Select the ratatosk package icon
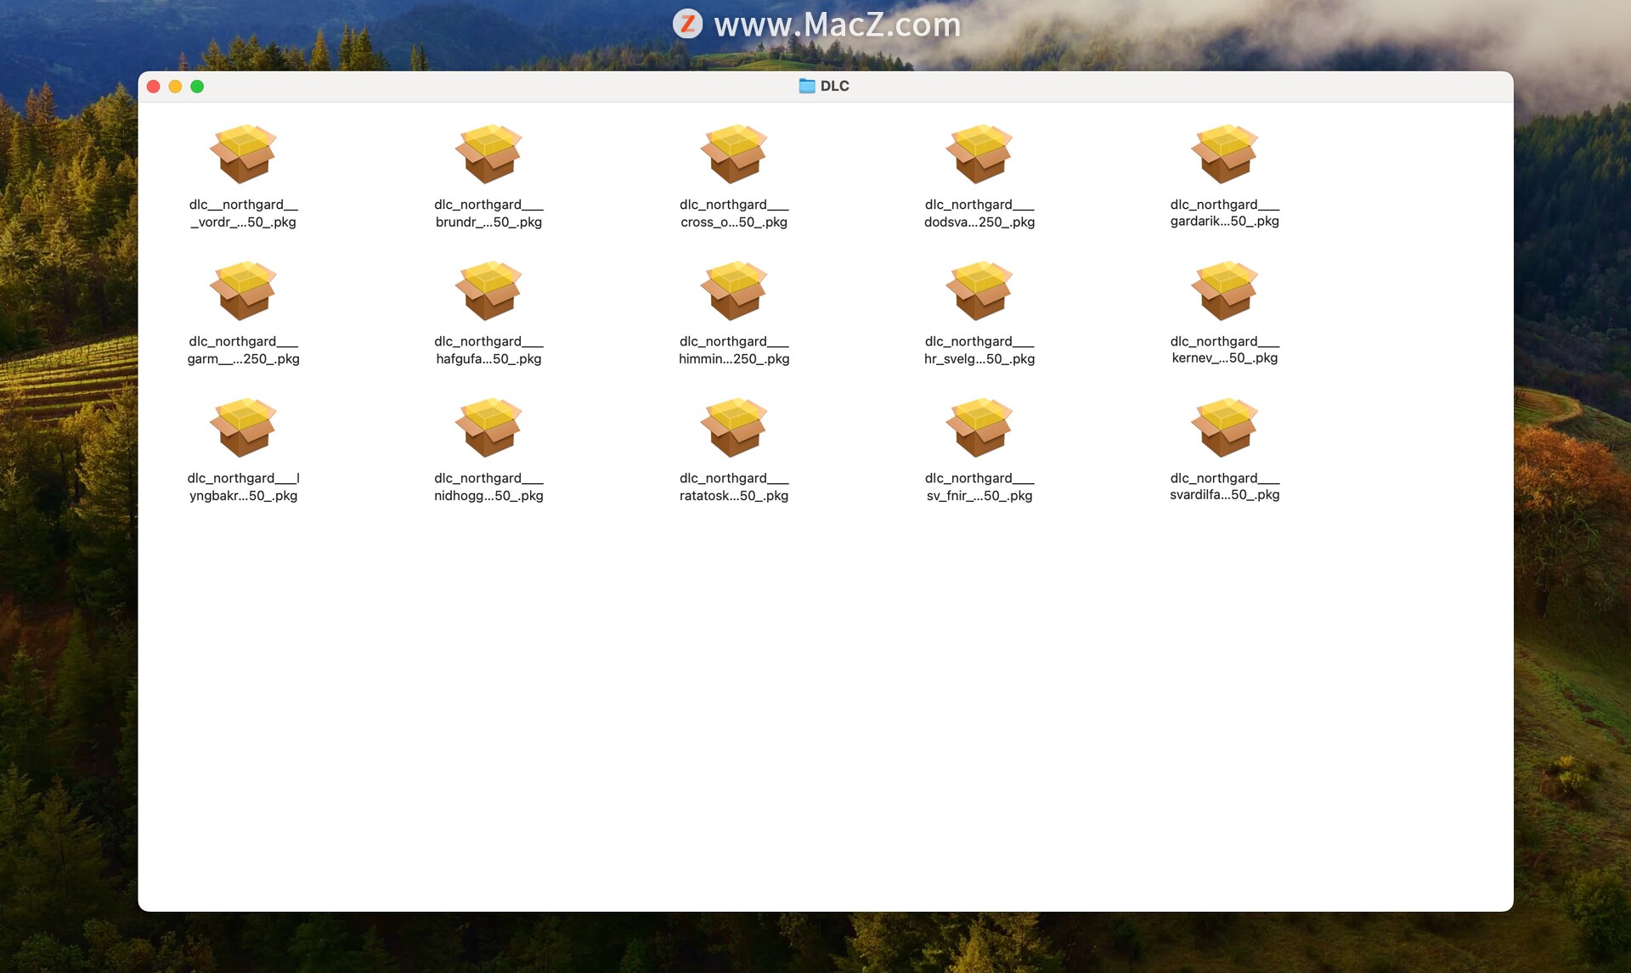The height and width of the screenshot is (973, 1631). 734,427
